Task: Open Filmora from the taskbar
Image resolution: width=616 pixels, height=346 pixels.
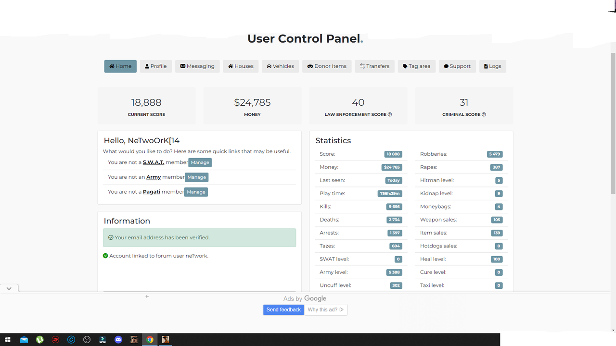Action: (x=103, y=340)
